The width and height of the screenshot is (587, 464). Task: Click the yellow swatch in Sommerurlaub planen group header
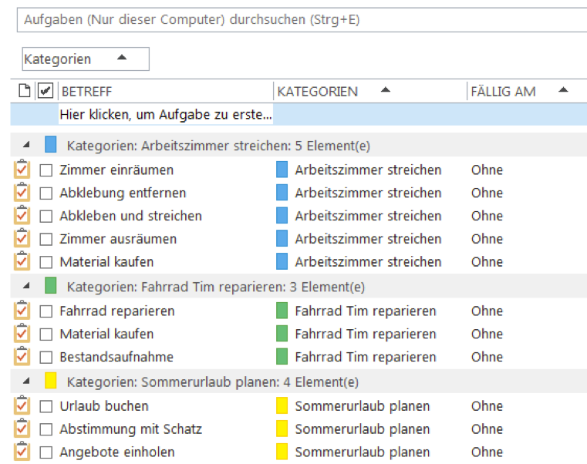click(51, 381)
